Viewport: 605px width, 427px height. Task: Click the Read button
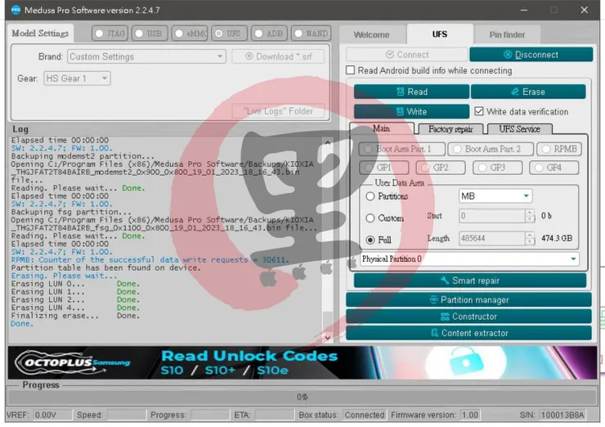coord(412,92)
